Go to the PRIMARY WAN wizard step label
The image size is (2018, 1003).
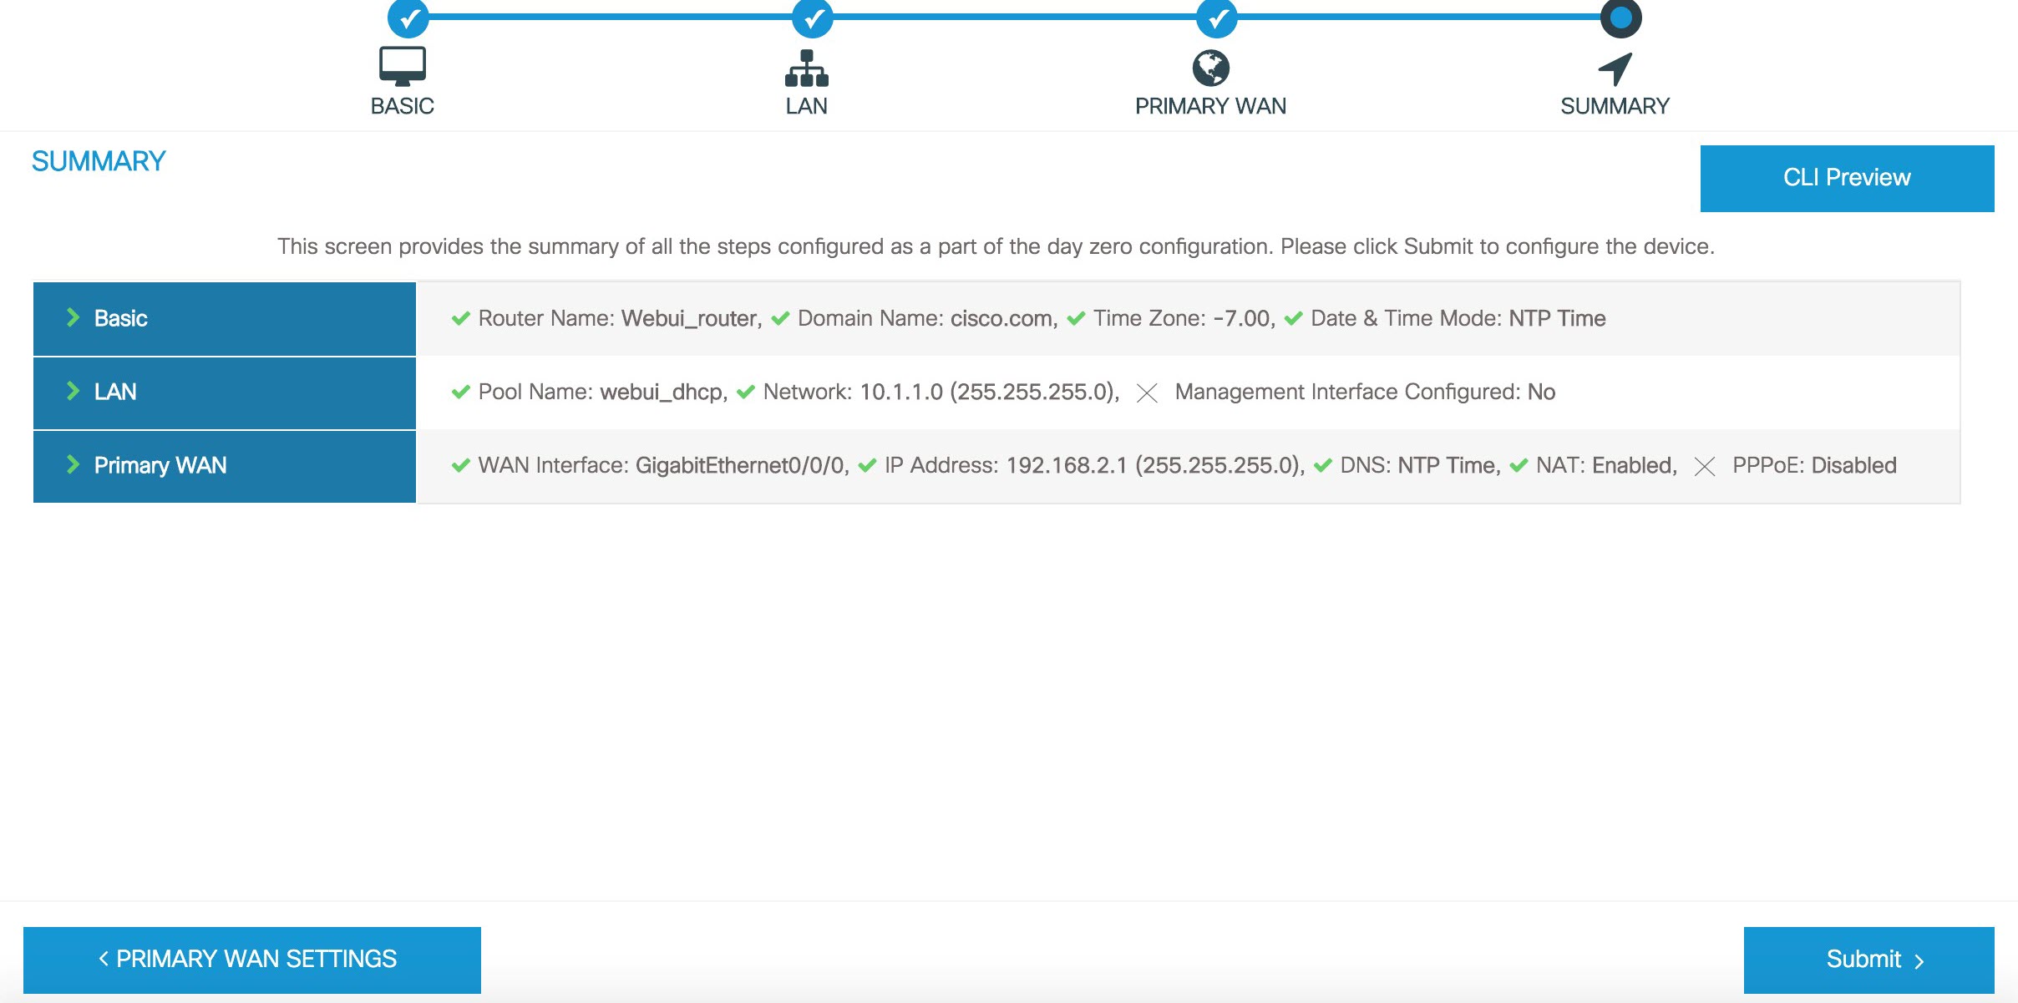pyautogui.click(x=1211, y=106)
